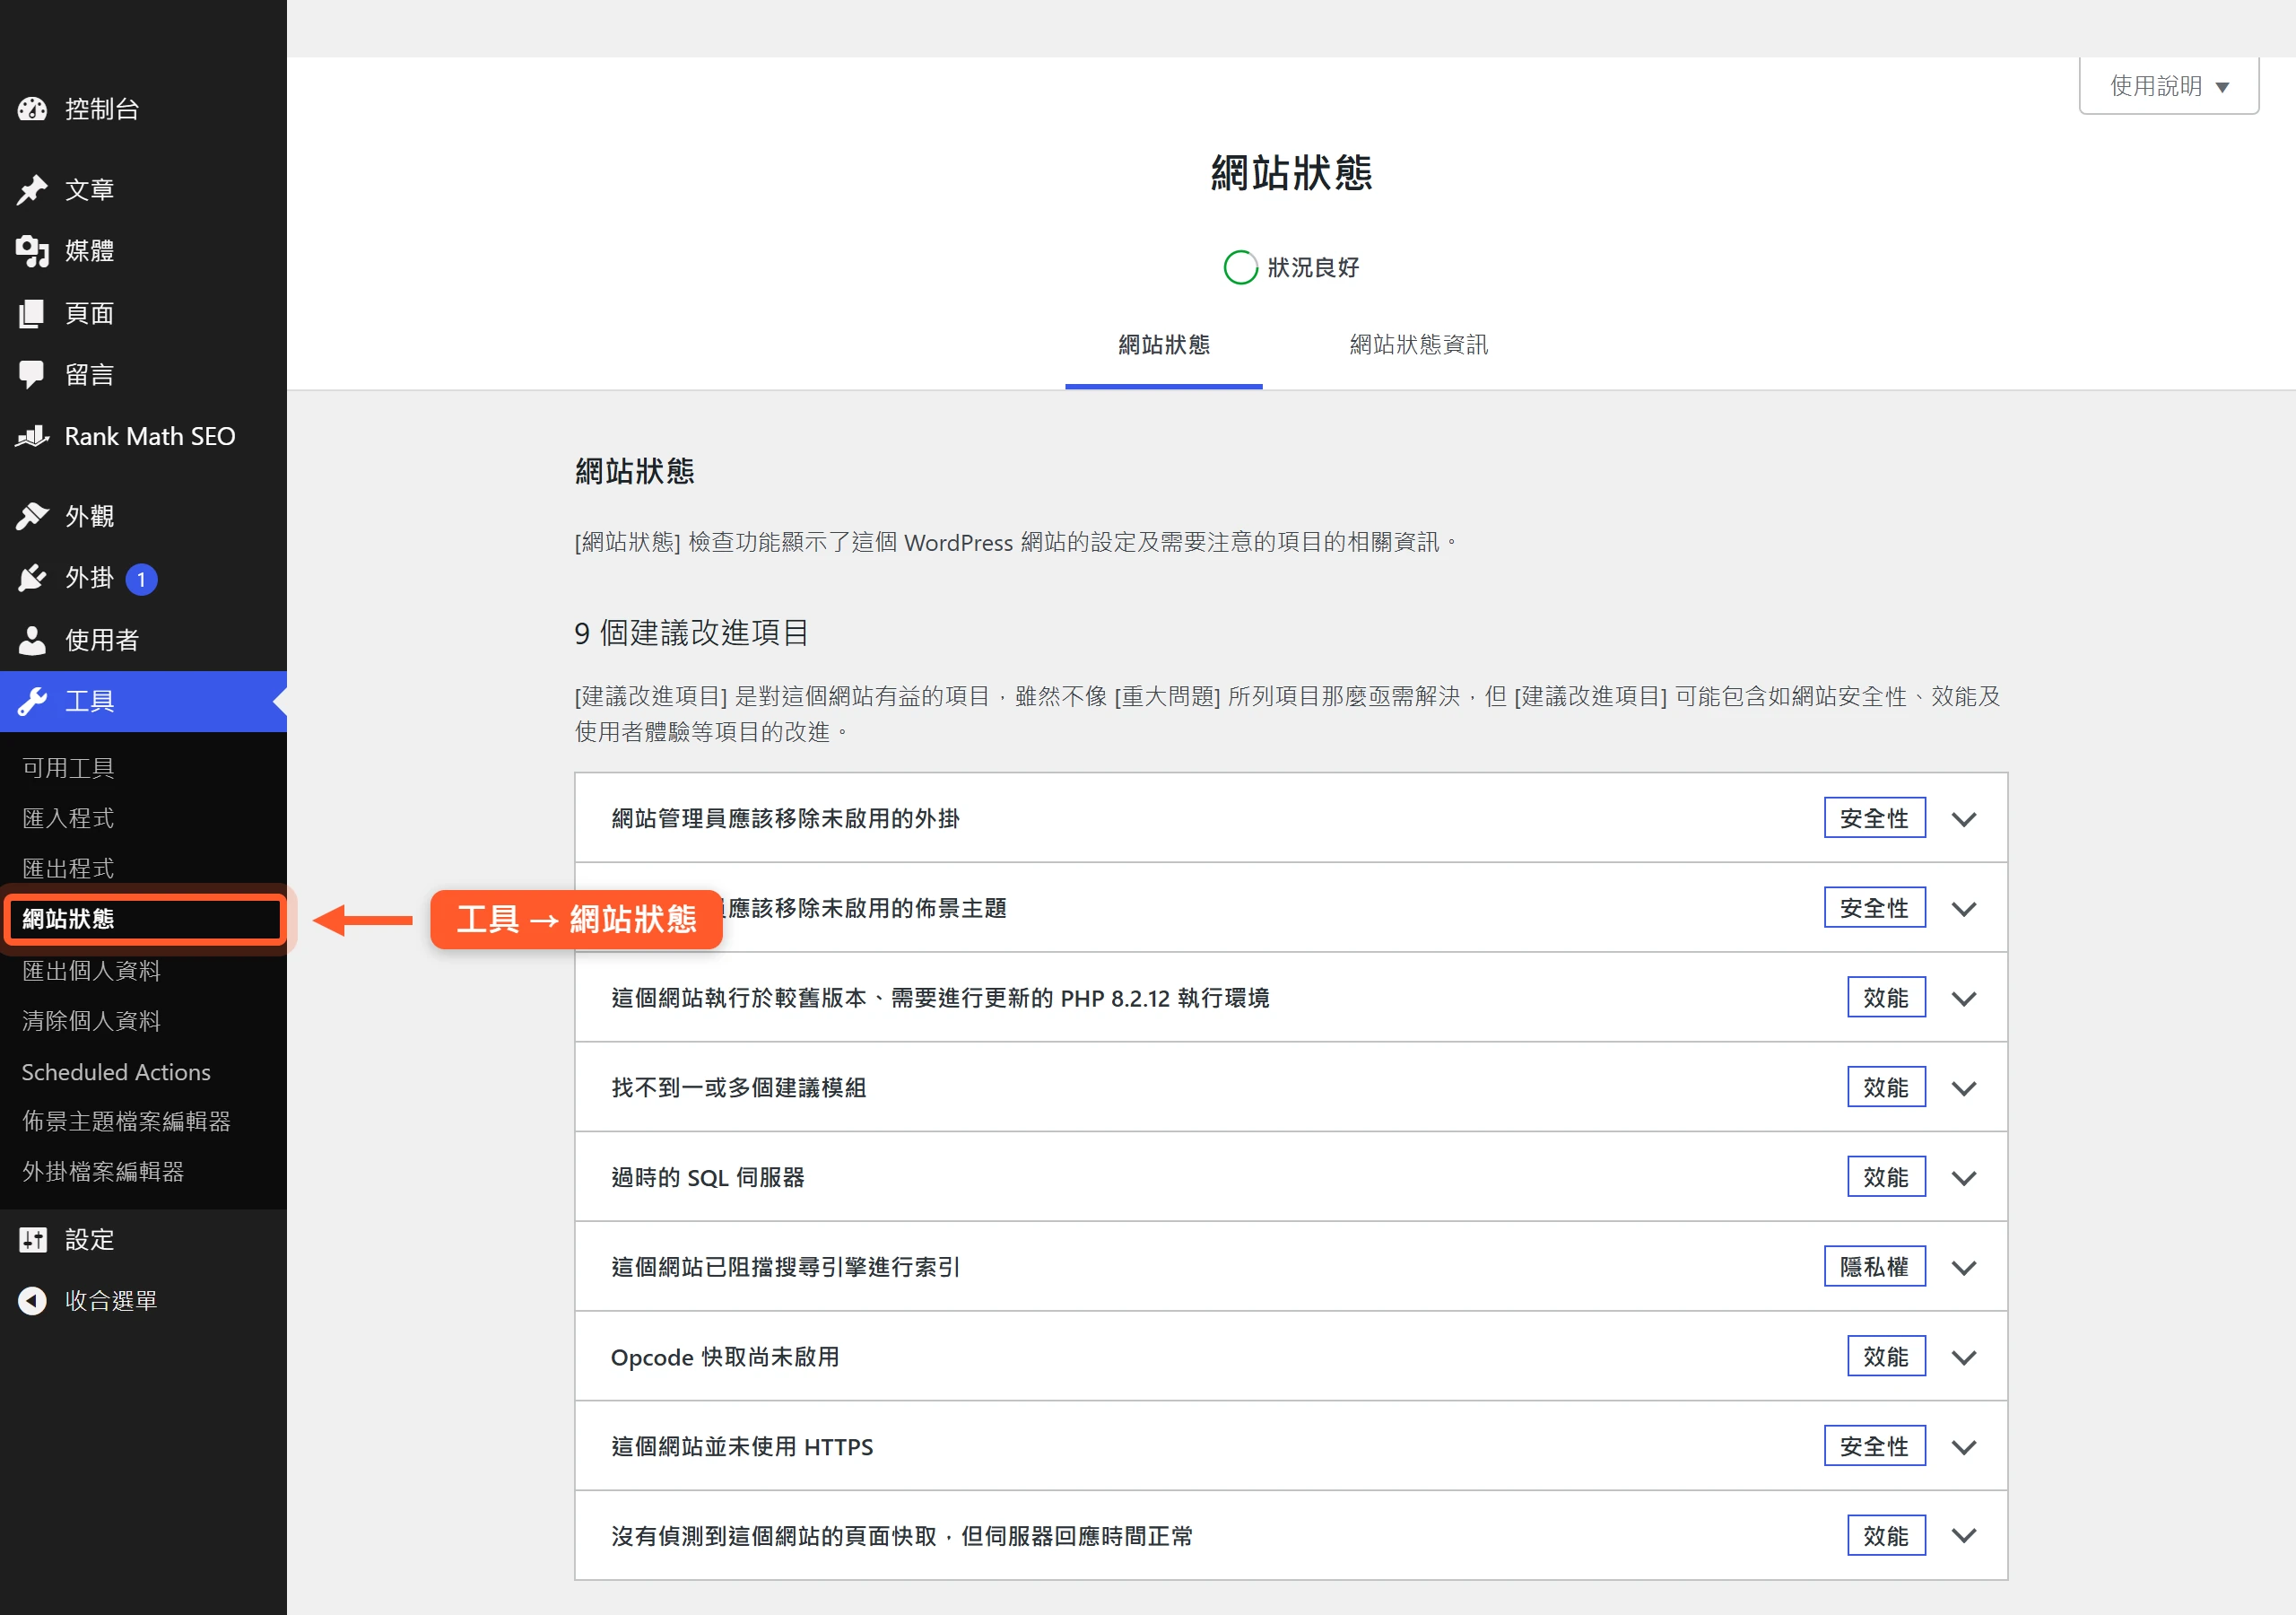Click the 收合選單 collapse arrow icon
Viewport: 2296px width, 1615px height.
pos(32,1301)
